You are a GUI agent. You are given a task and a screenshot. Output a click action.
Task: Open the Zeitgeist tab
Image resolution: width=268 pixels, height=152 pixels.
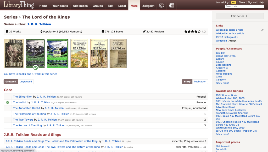(148, 6)
